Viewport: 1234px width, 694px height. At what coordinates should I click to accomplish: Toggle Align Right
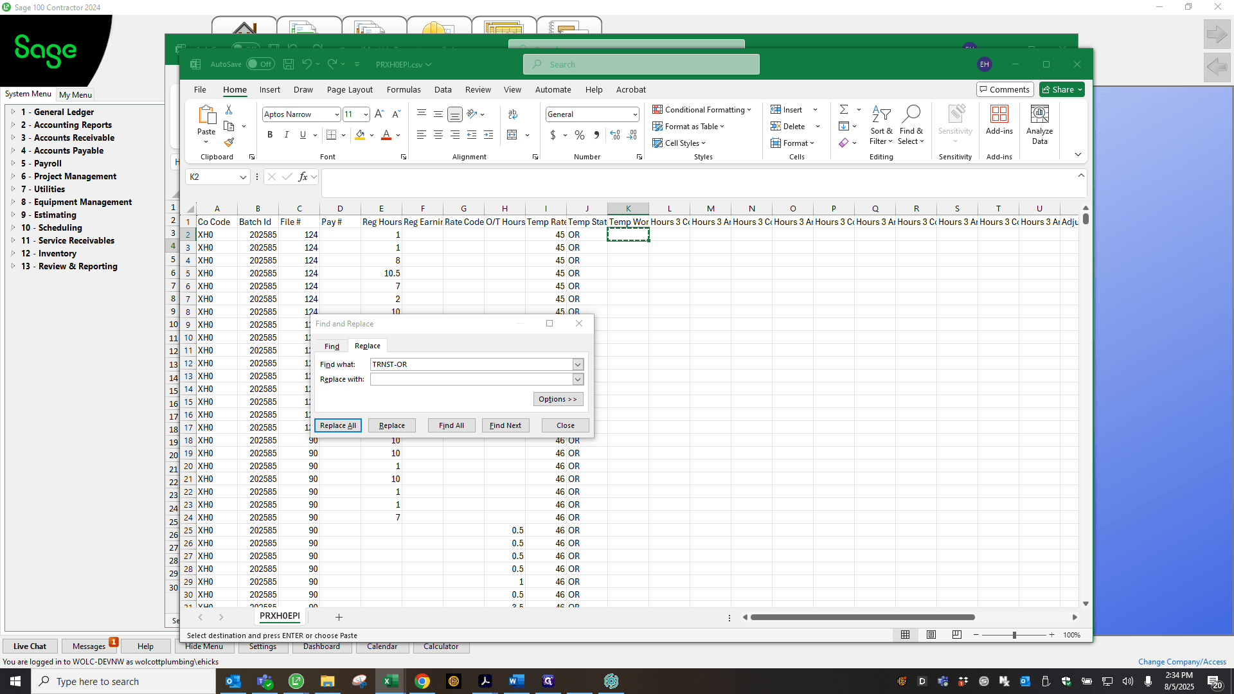pos(455,134)
